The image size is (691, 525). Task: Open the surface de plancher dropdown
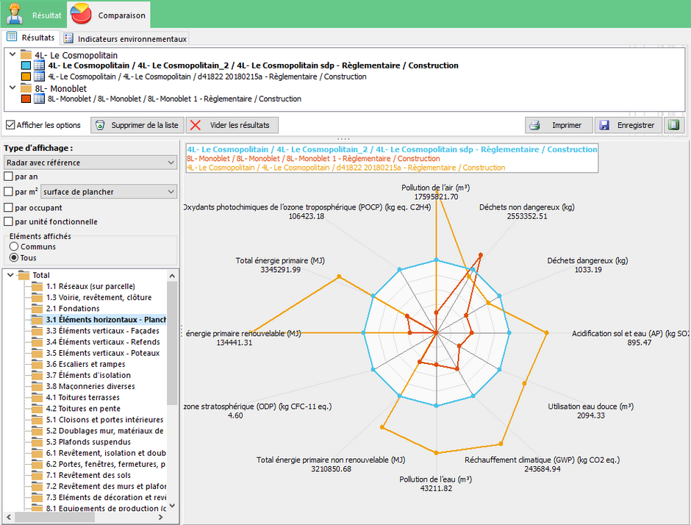[x=109, y=192]
